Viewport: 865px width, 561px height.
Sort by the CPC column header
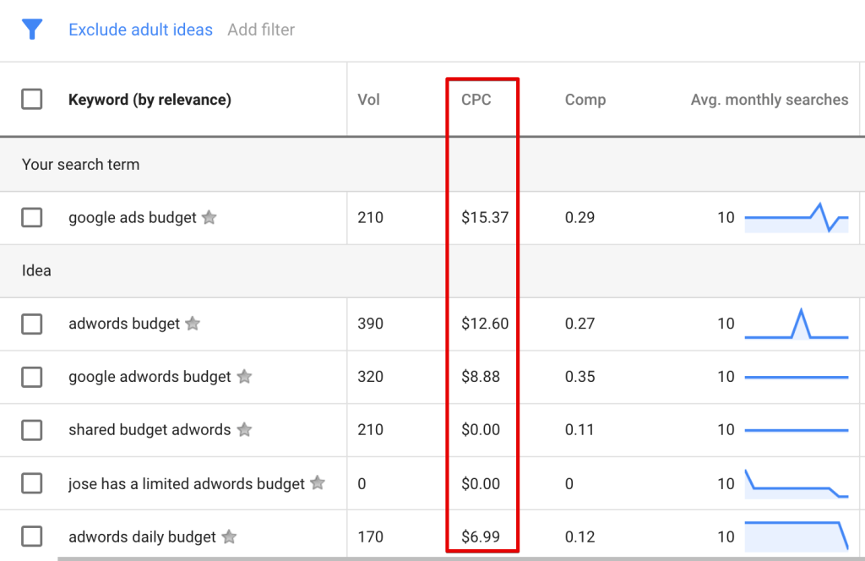[x=476, y=100]
